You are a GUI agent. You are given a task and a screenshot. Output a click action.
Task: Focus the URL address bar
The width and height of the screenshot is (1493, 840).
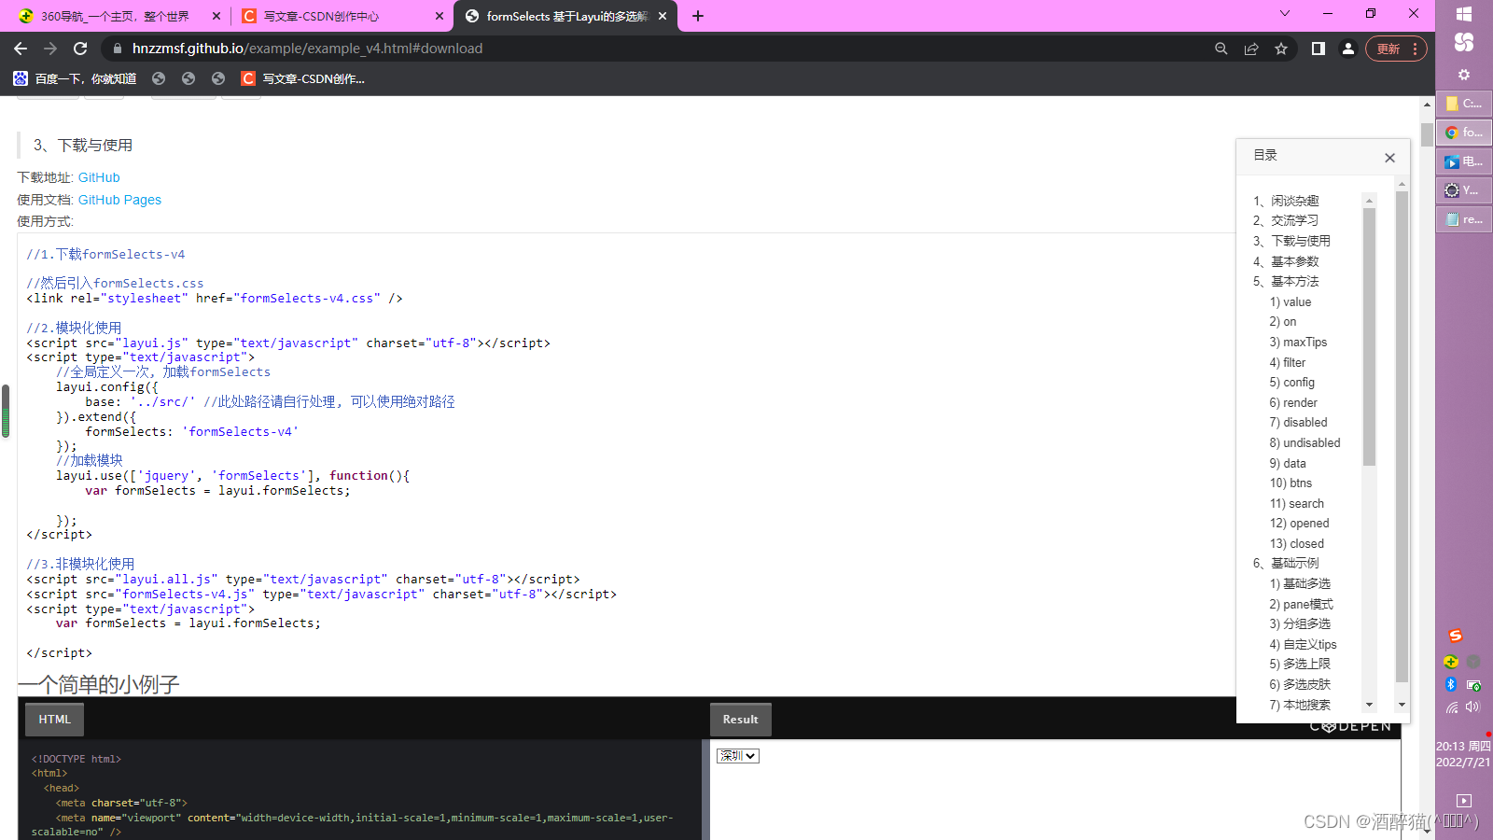[653, 49]
